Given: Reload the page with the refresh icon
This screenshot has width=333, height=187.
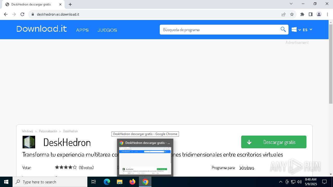Looking at the screenshot, I should [22, 14].
